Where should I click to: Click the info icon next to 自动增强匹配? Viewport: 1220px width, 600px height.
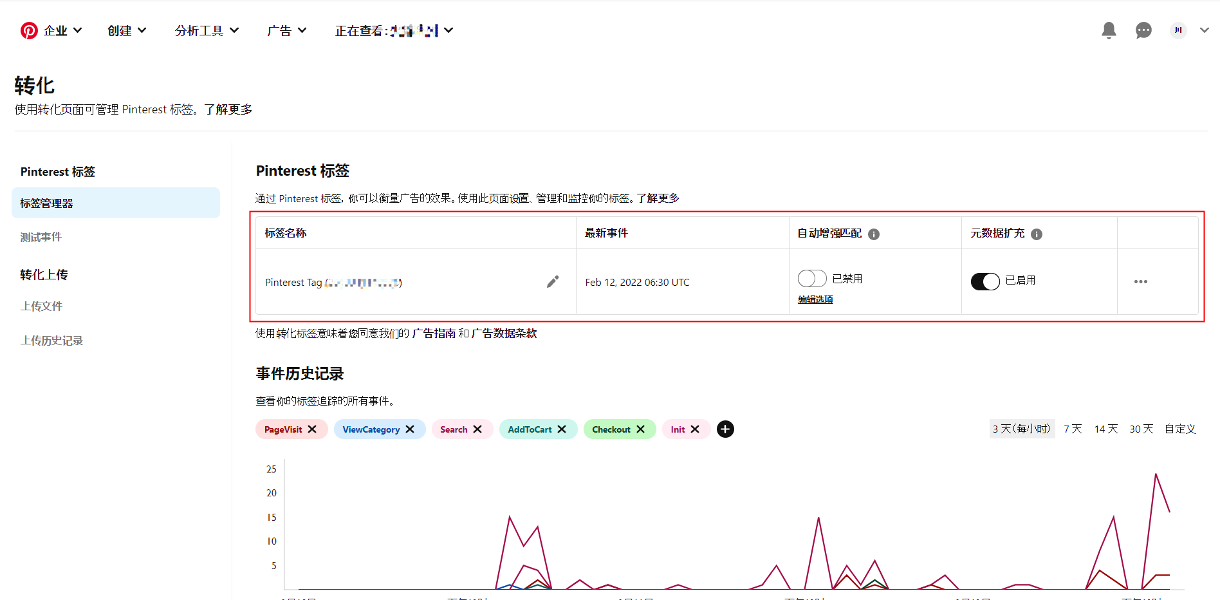click(874, 234)
